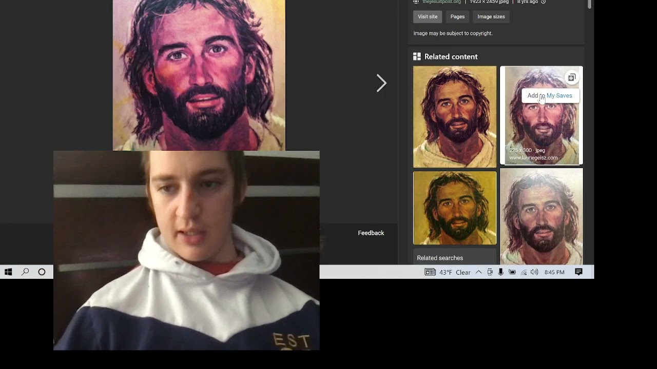Click the Related searches heading
Image resolution: width=657 pixels, height=369 pixels.
(440, 258)
